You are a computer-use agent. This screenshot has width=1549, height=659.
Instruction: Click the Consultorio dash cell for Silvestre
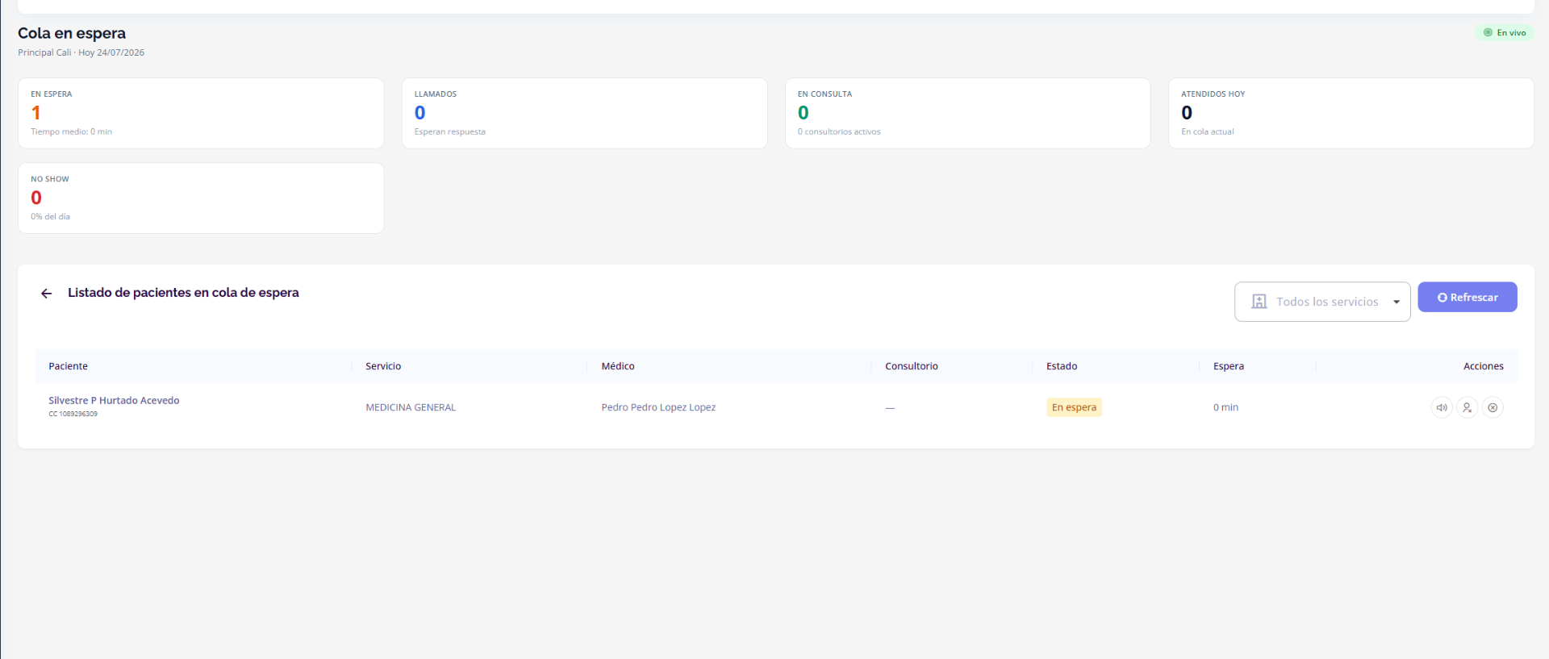click(890, 408)
